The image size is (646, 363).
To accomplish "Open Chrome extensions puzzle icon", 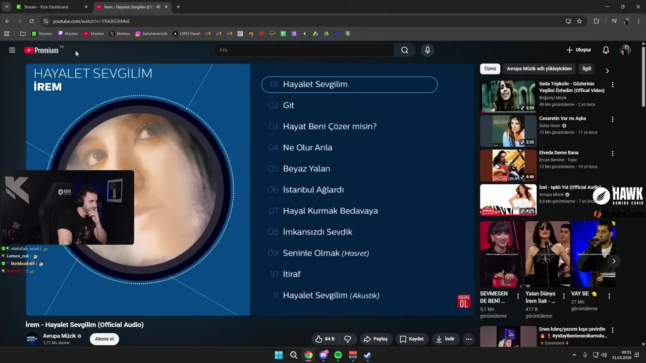I will click(x=596, y=21).
